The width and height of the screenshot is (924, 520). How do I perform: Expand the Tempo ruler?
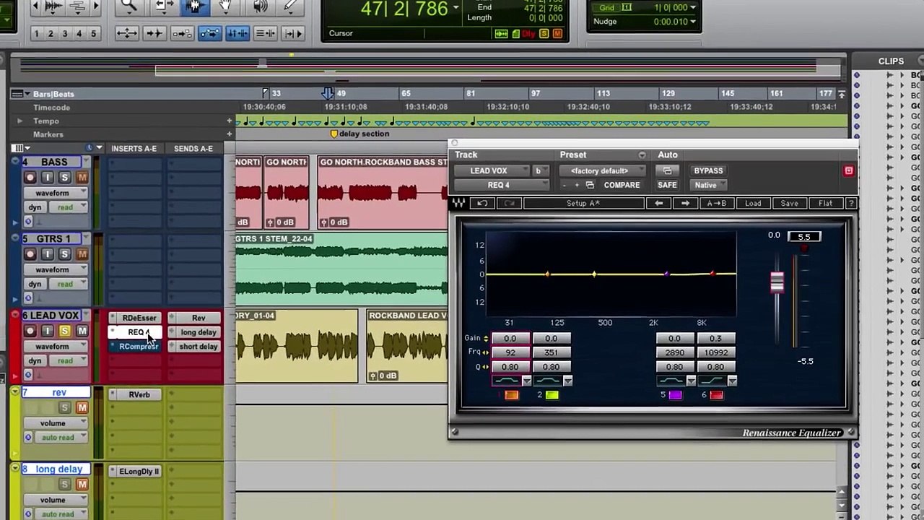(19, 121)
